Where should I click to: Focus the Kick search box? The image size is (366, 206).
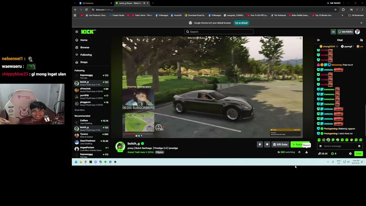[x=219, y=32]
